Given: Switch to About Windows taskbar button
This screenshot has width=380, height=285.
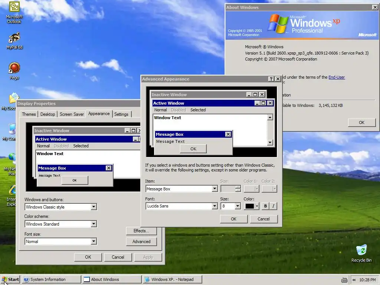Looking at the screenshot, I should coord(111,279).
